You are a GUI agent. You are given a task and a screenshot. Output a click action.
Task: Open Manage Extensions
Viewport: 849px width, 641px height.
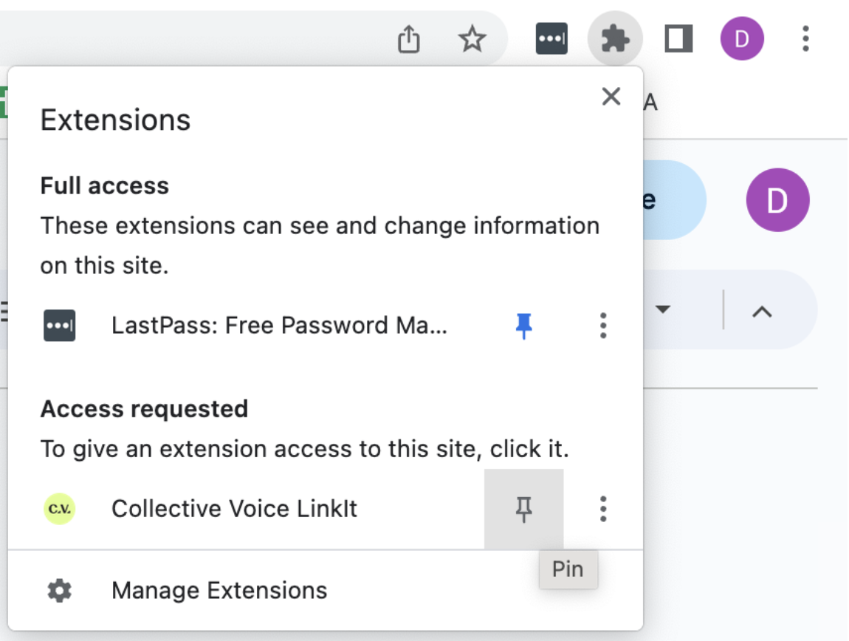(x=219, y=590)
